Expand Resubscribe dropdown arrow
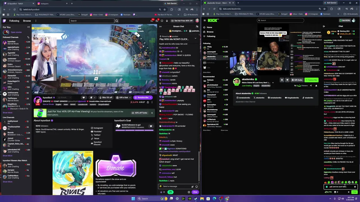This screenshot has width=360, height=202. click(150, 98)
